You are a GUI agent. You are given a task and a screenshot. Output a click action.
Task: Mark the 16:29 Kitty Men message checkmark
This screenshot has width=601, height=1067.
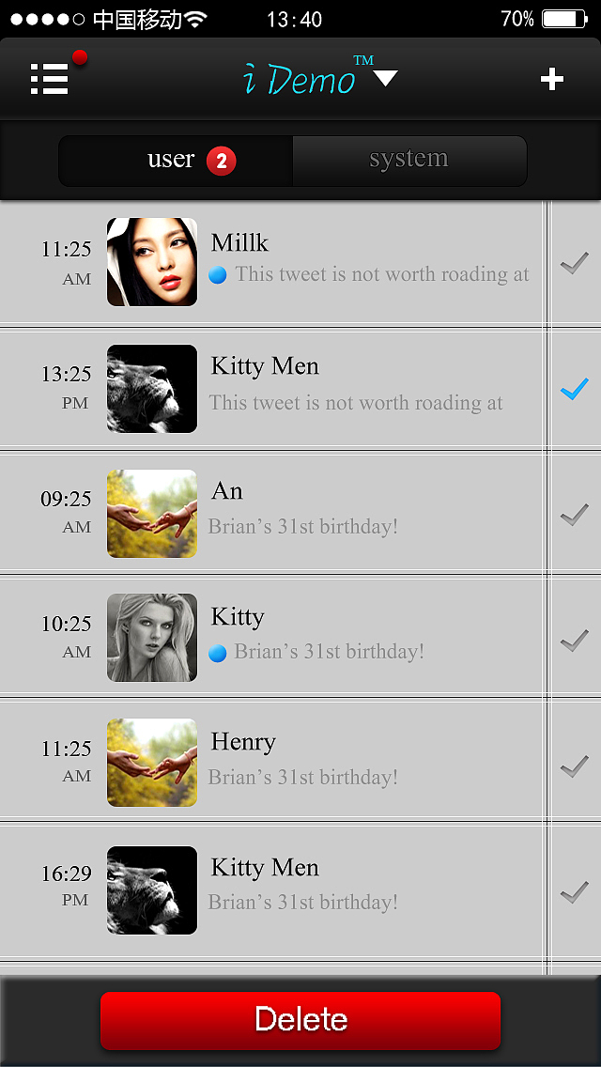[575, 891]
